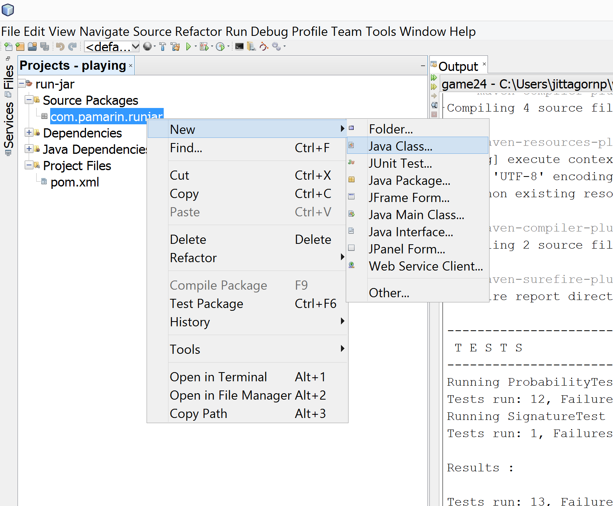
Task: Run the project using the green Run arrow
Action: (189, 47)
